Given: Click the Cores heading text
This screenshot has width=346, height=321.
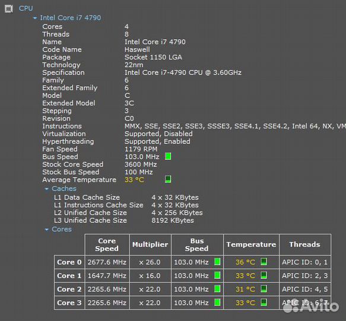Looking at the screenshot, I should pos(62,229).
